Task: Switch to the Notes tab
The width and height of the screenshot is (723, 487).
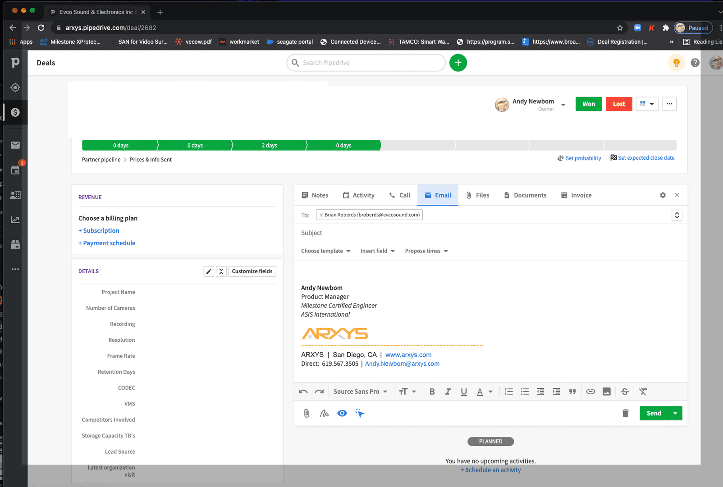Action: 315,195
